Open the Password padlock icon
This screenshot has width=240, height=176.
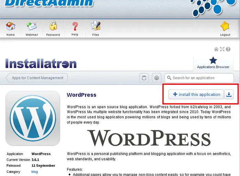53,28
